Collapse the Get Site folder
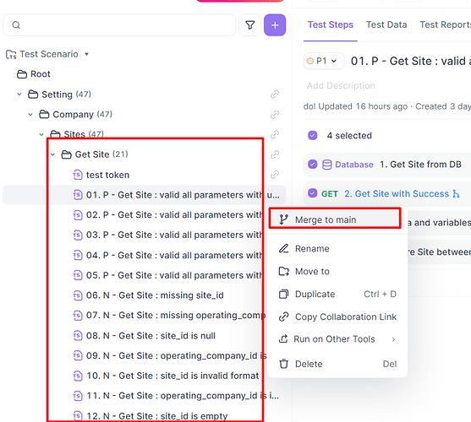The height and width of the screenshot is (422, 471). coord(53,154)
